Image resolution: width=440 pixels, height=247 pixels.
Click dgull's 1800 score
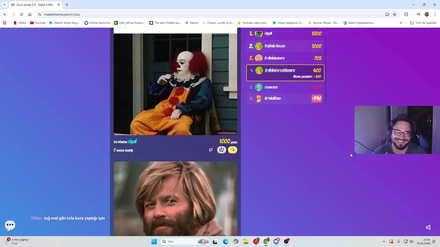coord(316,34)
